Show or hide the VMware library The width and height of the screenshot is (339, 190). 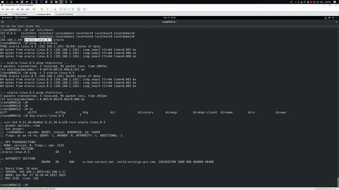point(61,9)
